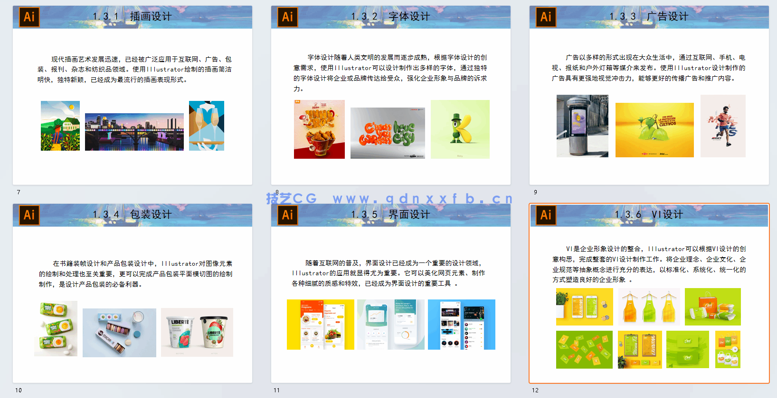The width and height of the screenshot is (777, 398).
Task: Click slide number label 11
Action: pyautogui.click(x=277, y=390)
